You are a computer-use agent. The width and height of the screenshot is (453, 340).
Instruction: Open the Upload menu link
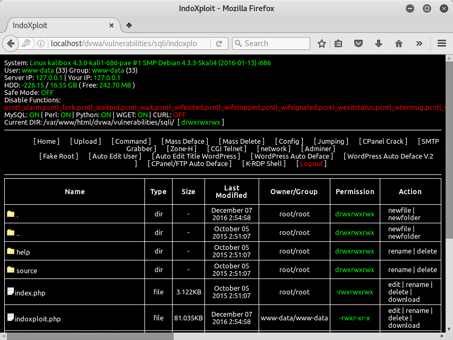pyautogui.click(x=86, y=142)
